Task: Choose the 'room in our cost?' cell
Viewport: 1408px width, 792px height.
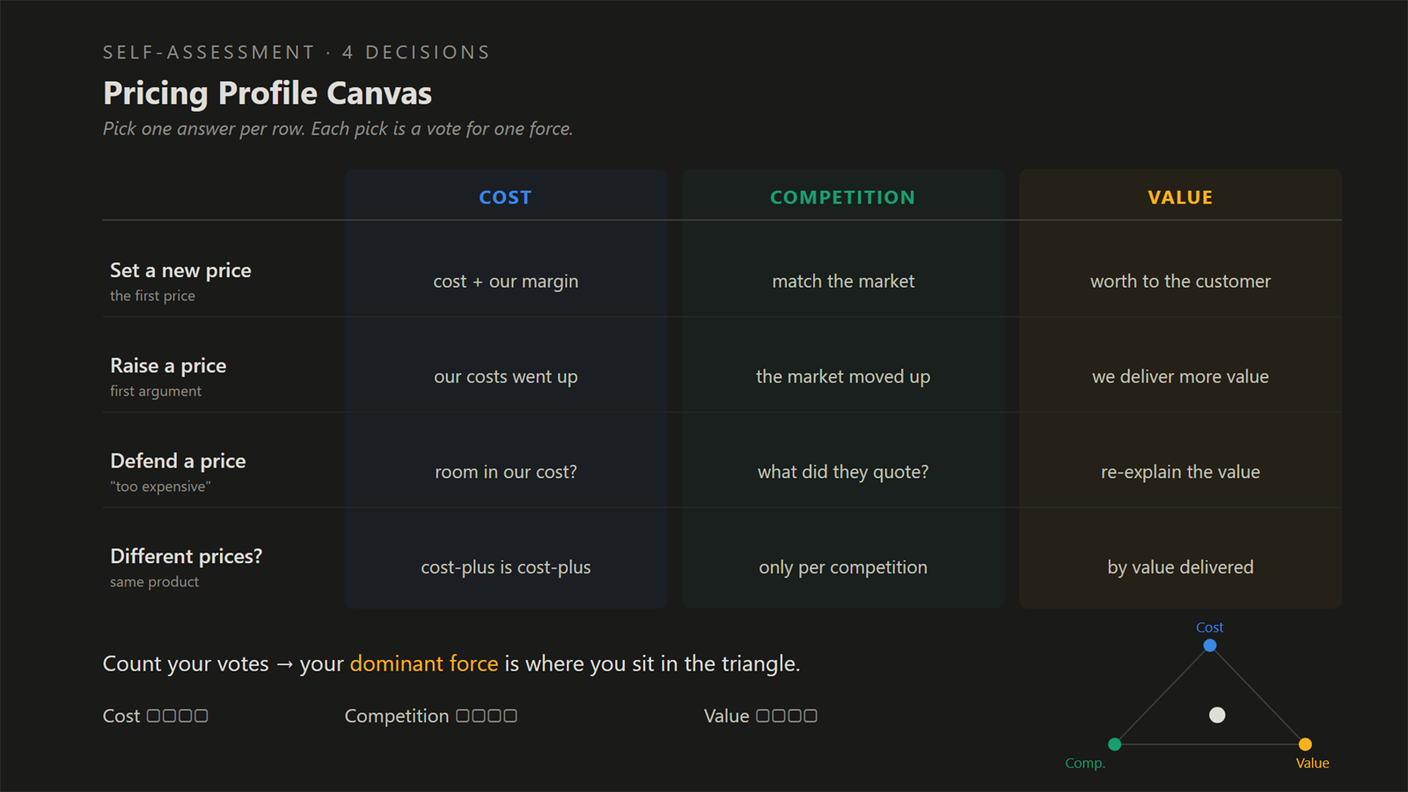Action: point(506,472)
